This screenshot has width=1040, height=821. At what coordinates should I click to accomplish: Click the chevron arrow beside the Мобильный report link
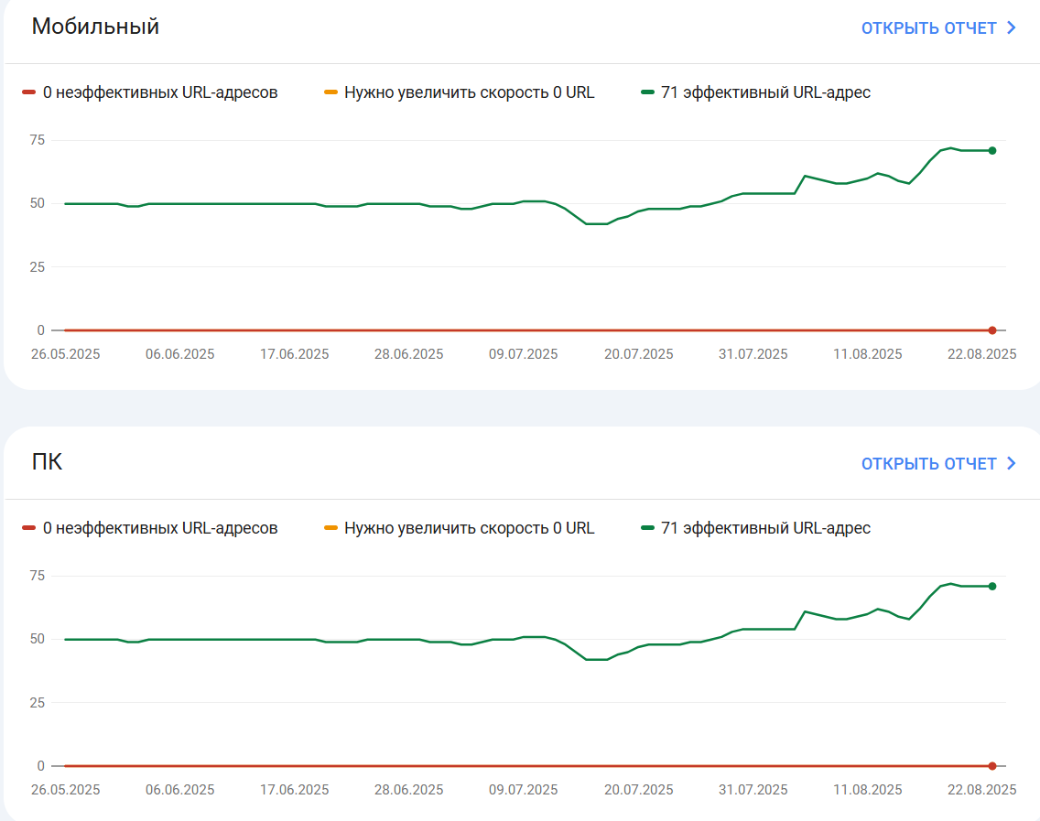tap(1012, 27)
